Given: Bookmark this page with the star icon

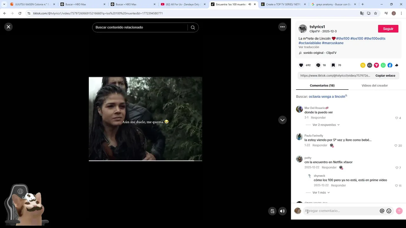Looking at the screenshot, I should [x=376, y=13].
